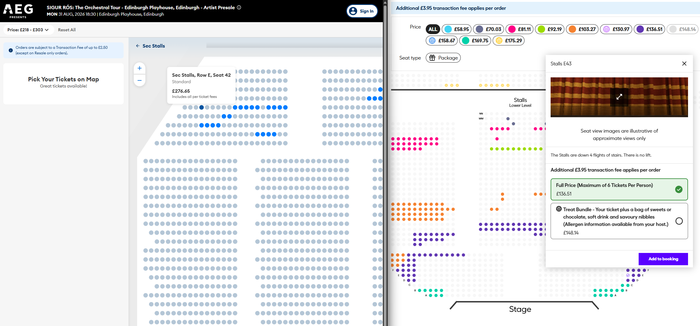
Task: Zoom out on the seat map
Action: (x=140, y=80)
